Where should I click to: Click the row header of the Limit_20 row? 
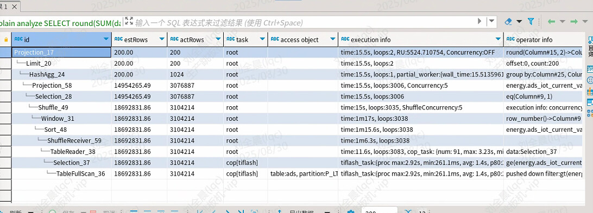pos(5,63)
